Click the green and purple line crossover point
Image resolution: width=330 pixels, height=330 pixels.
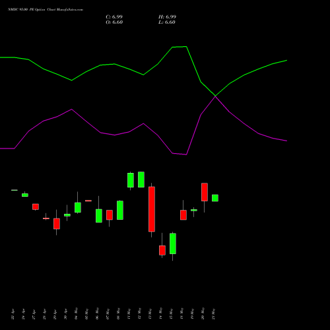pos(215,96)
